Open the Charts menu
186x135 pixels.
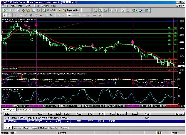tap(29, 6)
